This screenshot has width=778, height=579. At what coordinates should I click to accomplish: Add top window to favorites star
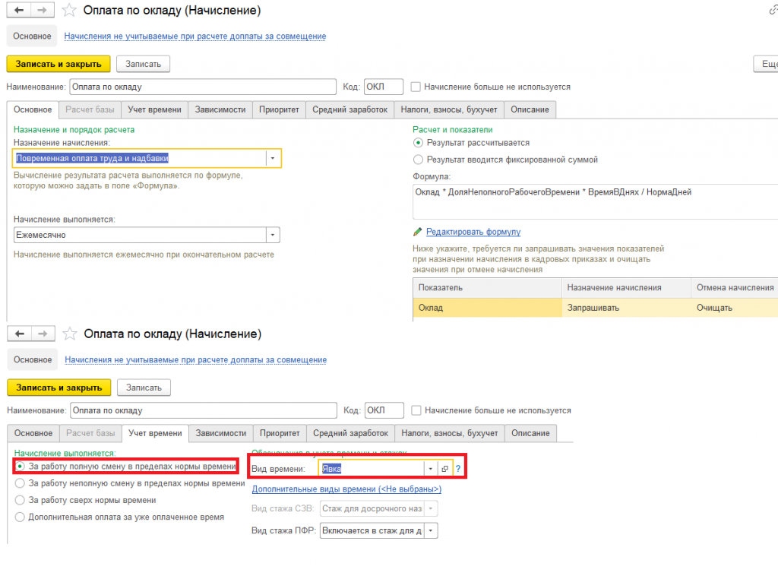pos(69,11)
